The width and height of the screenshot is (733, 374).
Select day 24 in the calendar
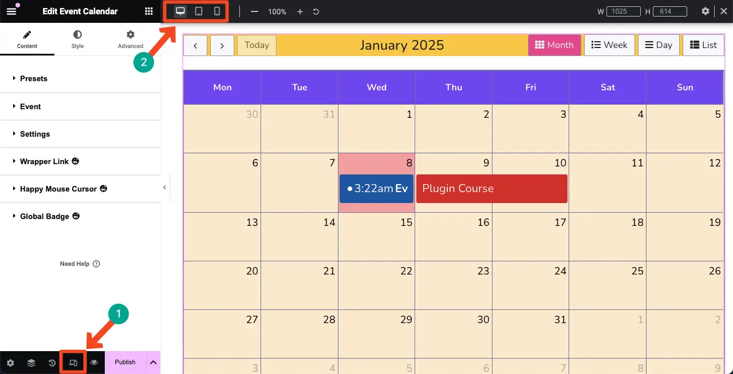pyautogui.click(x=530, y=285)
